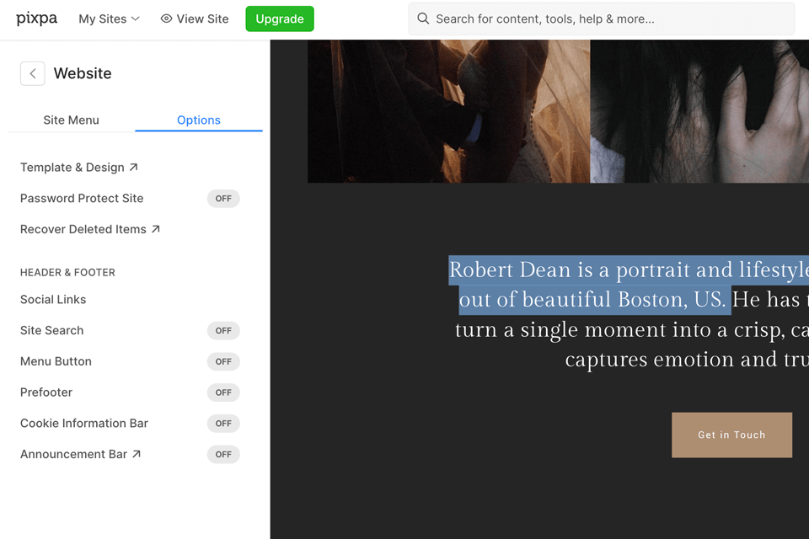Click the pixpa logo
Screen dimensions: 809x539
36,19
